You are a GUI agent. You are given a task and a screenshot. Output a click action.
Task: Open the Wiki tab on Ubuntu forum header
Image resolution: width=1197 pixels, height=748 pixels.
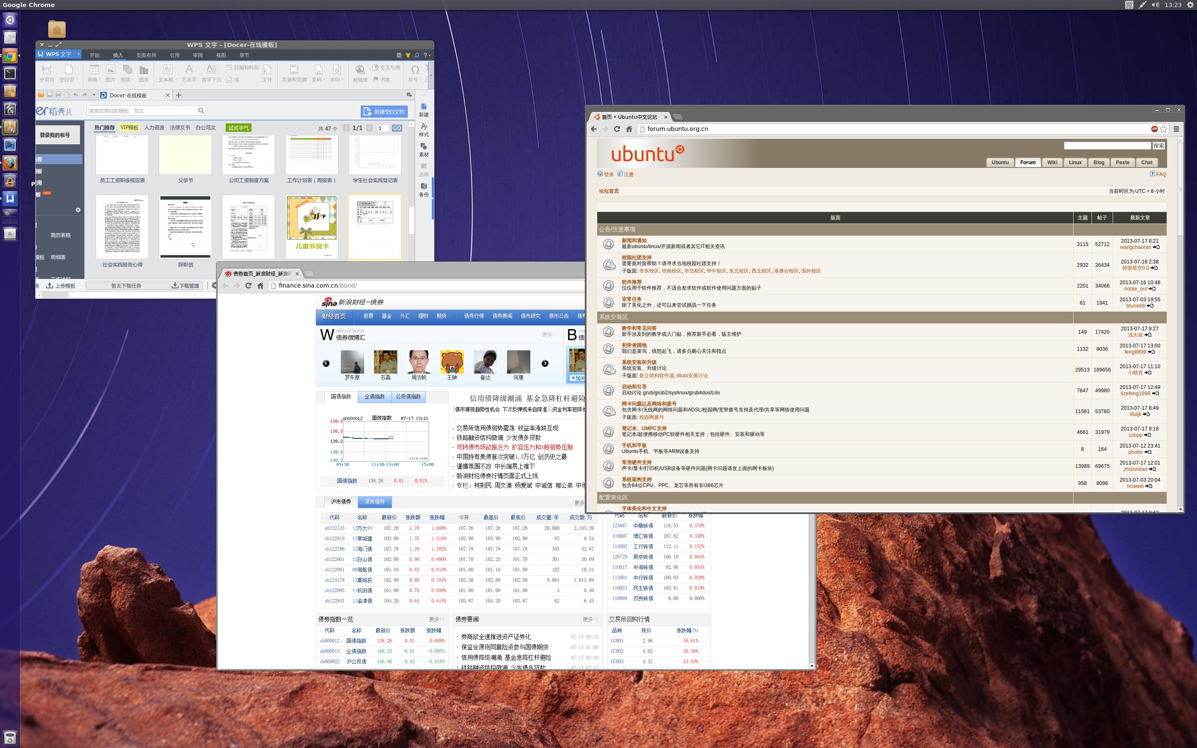[1052, 162]
